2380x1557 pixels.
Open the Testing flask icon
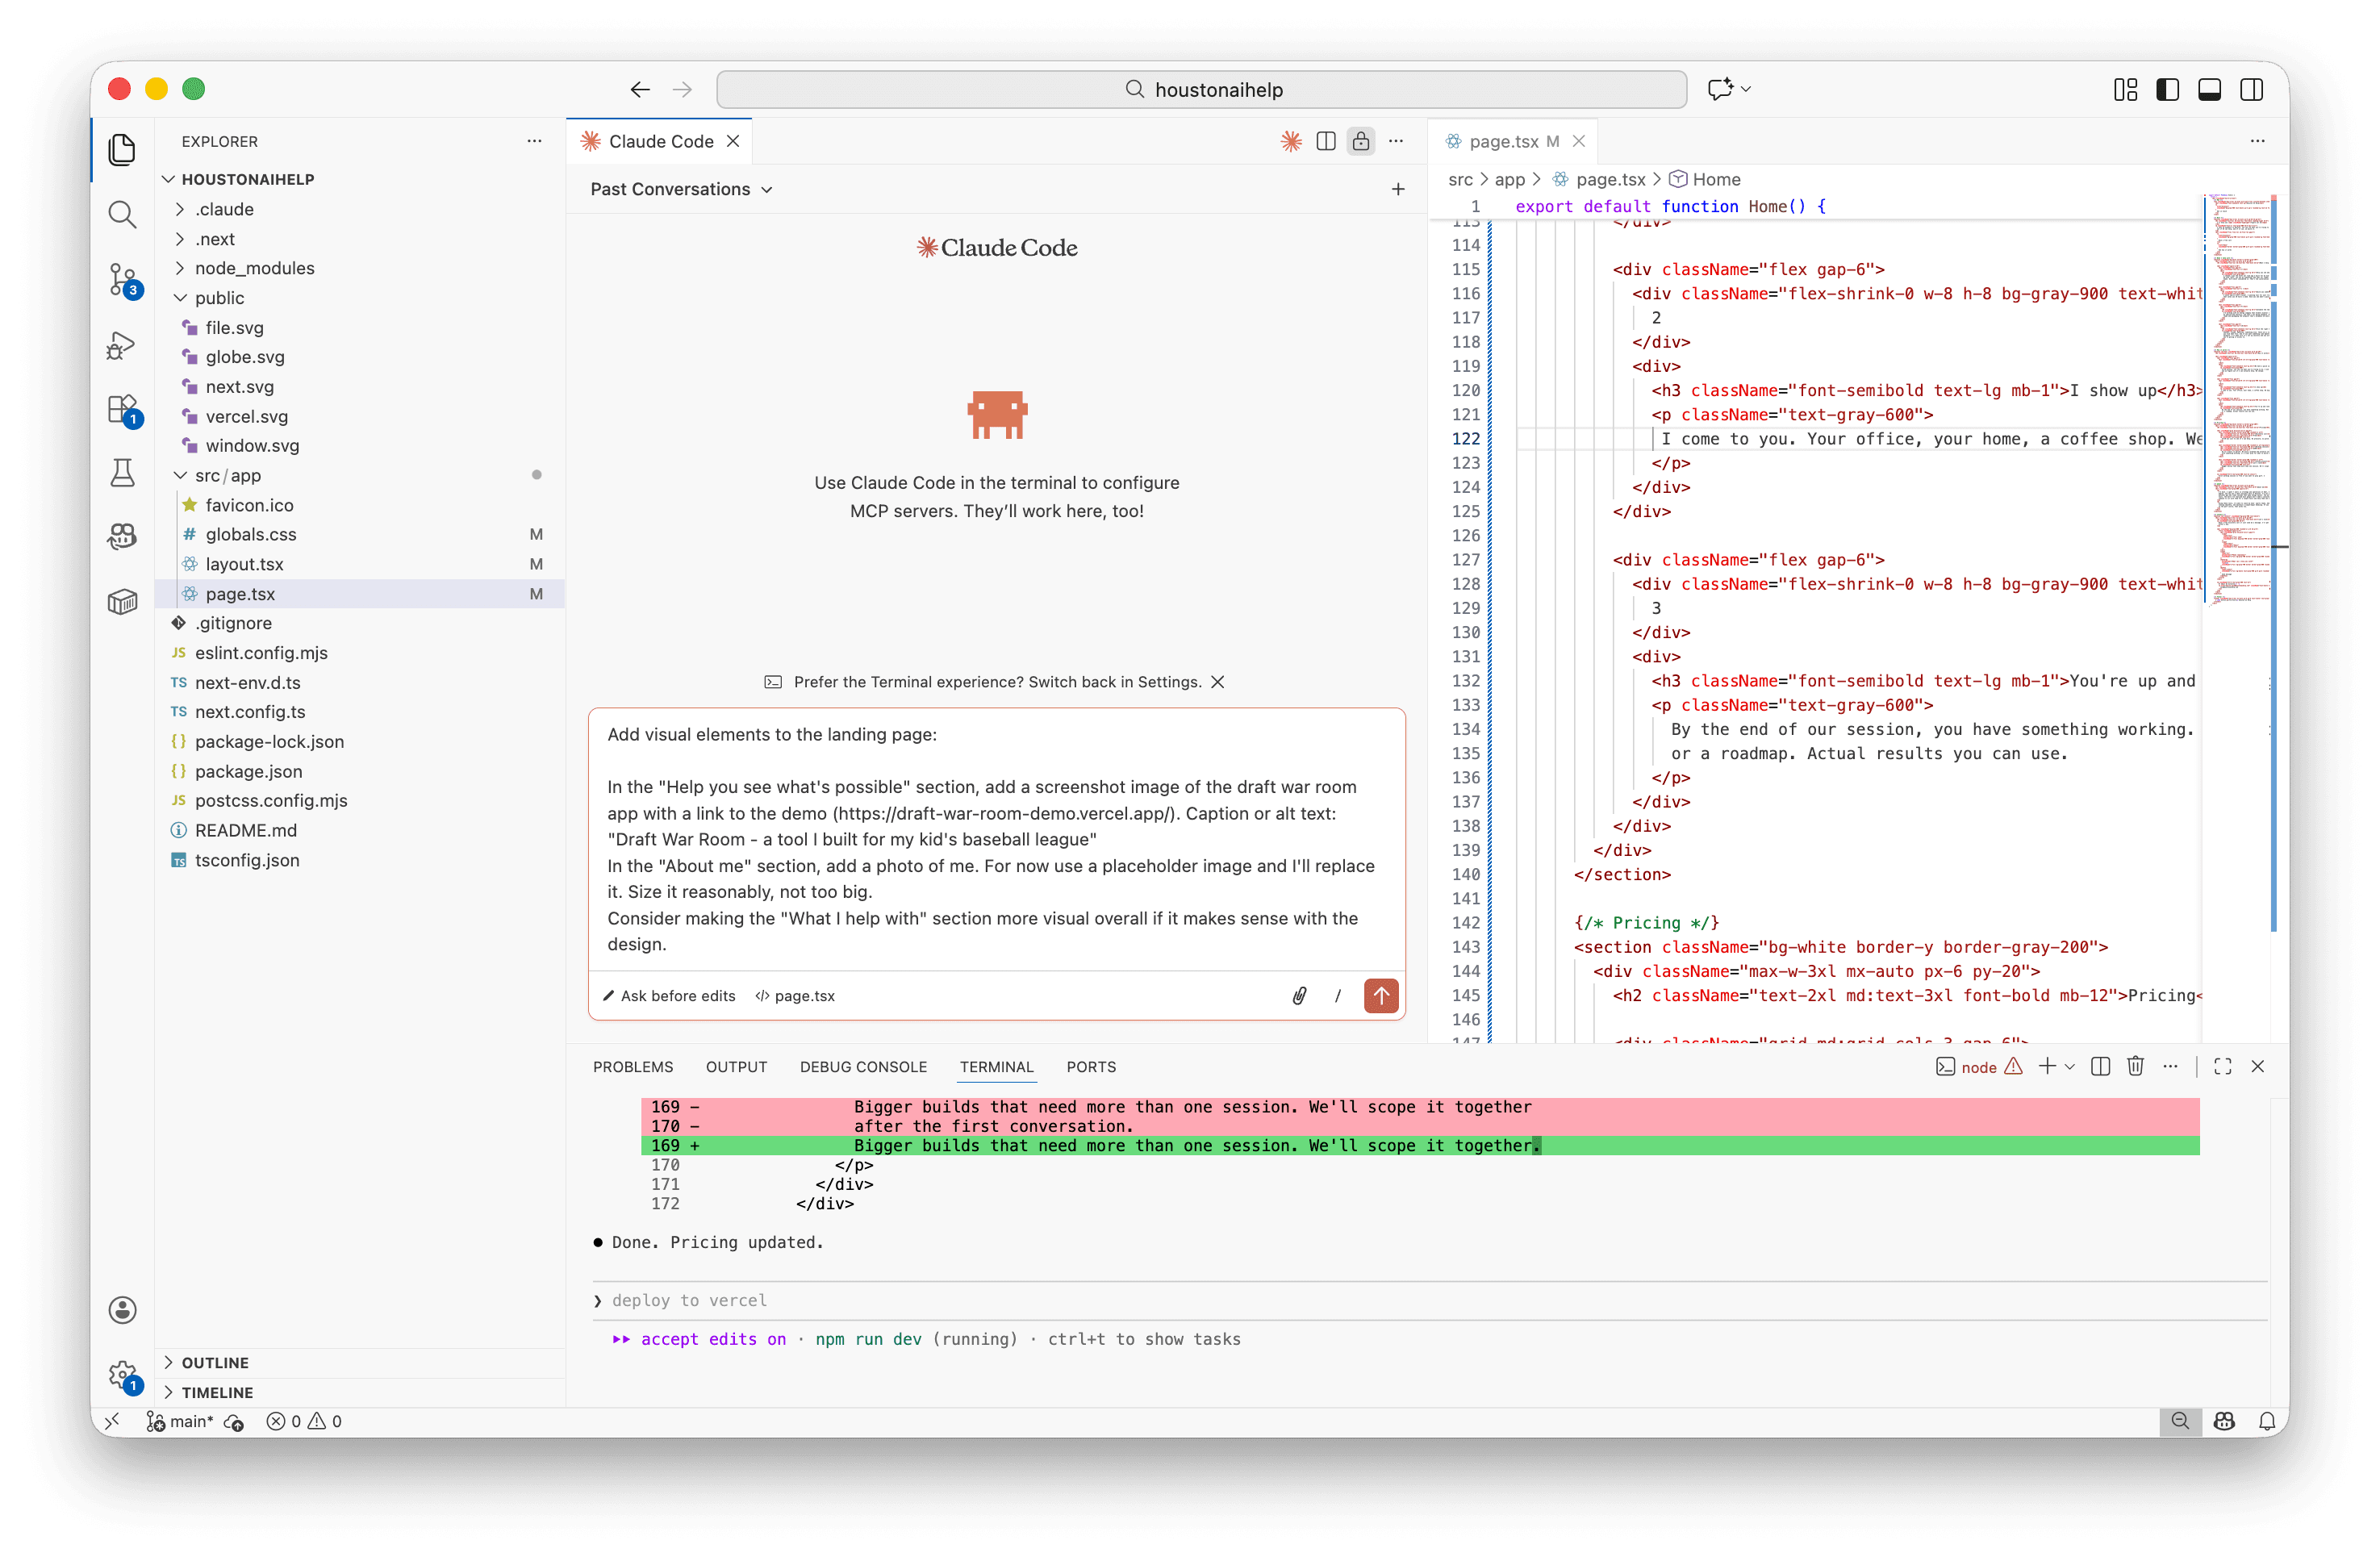(x=122, y=473)
